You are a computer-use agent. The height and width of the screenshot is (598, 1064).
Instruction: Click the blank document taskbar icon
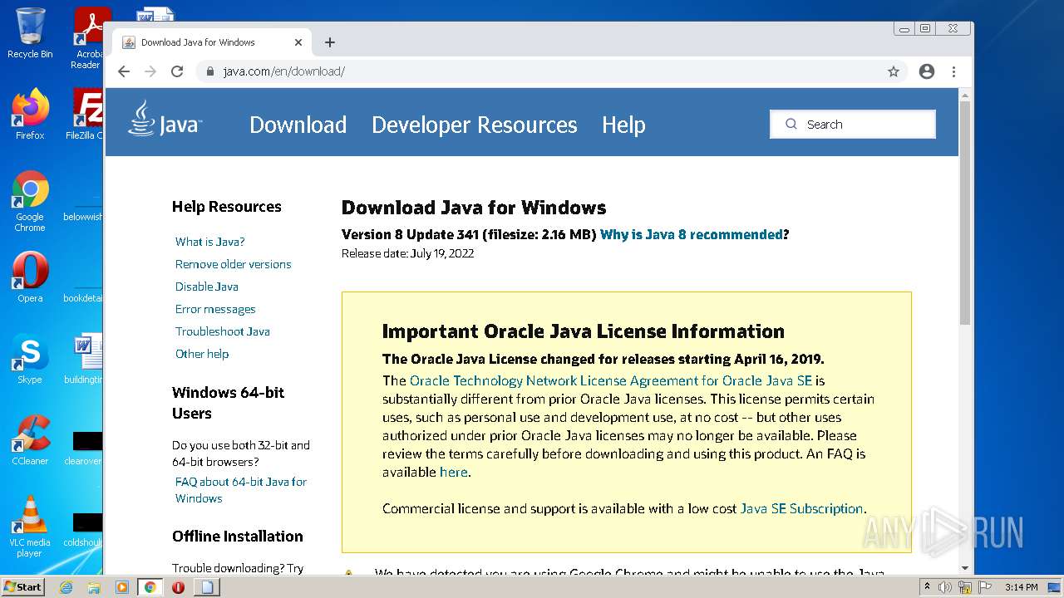[207, 587]
